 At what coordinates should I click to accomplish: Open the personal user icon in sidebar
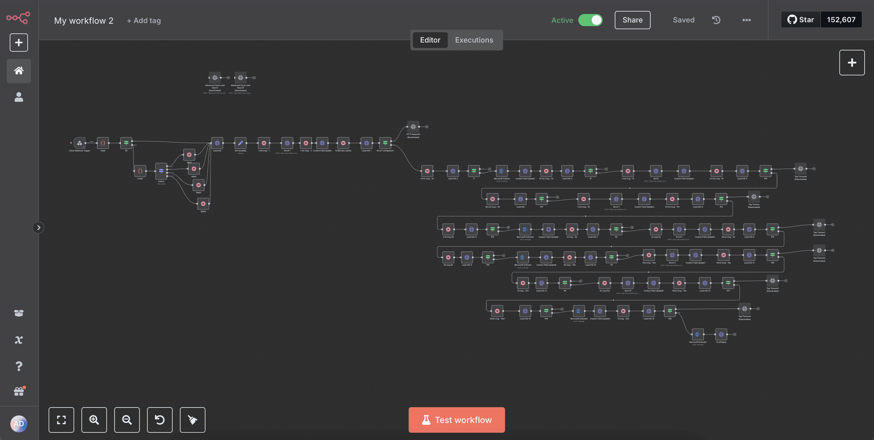19,97
